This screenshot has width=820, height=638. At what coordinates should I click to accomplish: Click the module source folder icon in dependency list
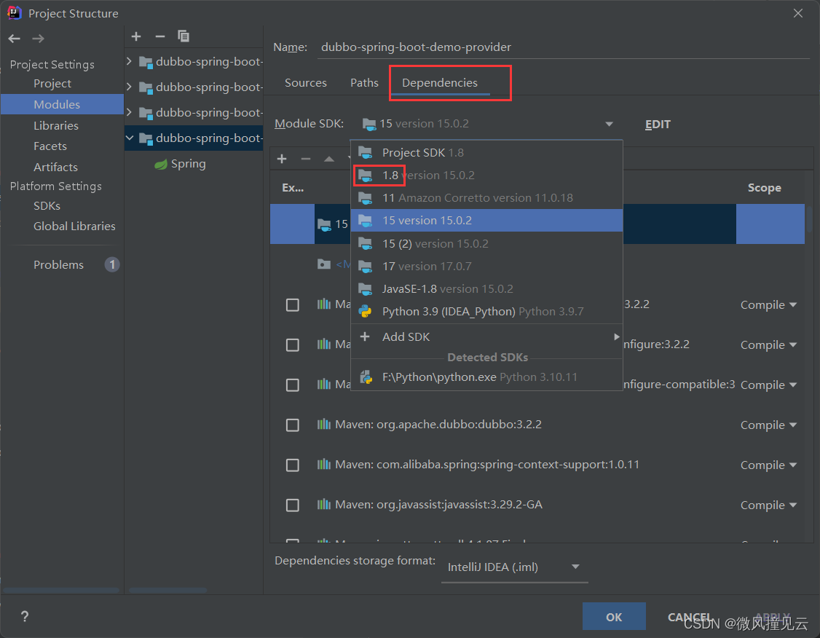coord(324,264)
